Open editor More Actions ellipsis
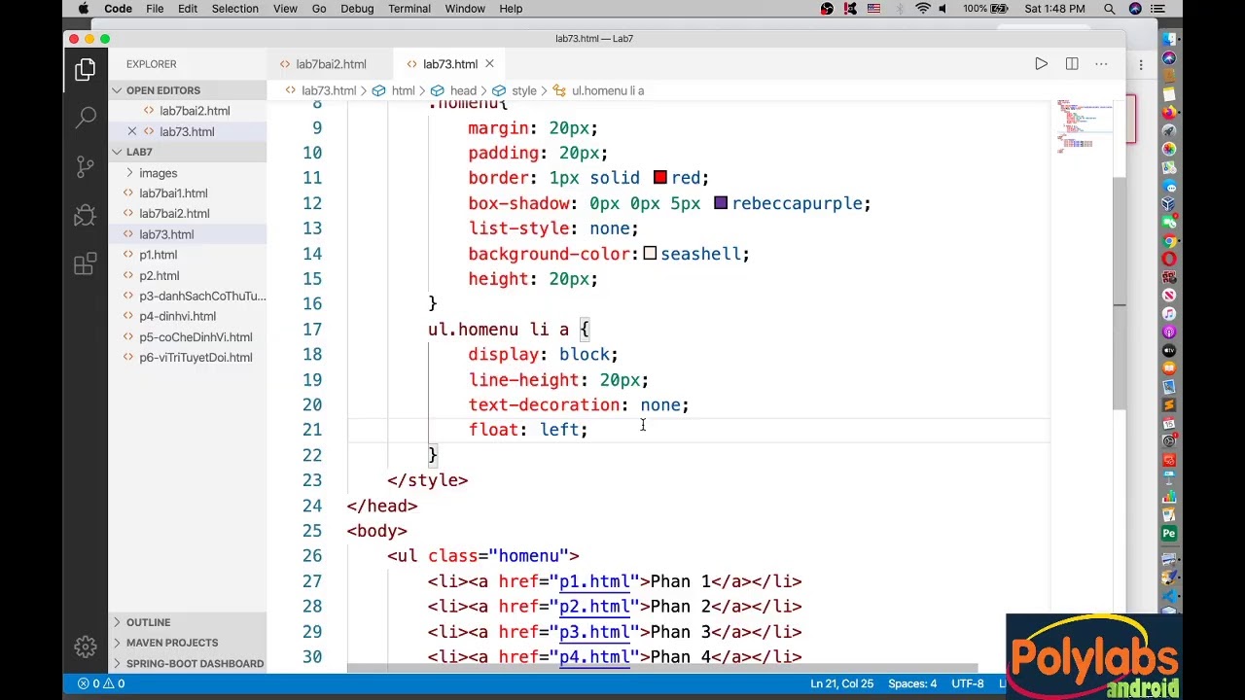 (1101, 64)
